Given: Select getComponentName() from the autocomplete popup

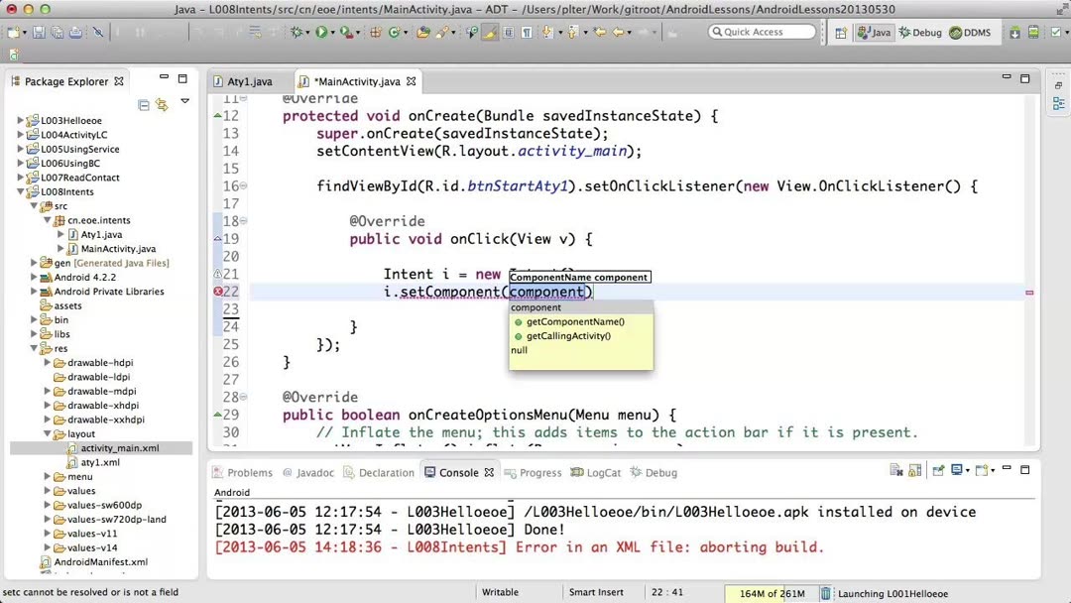Looking at the screenshot, I should (x=576, y=321).
